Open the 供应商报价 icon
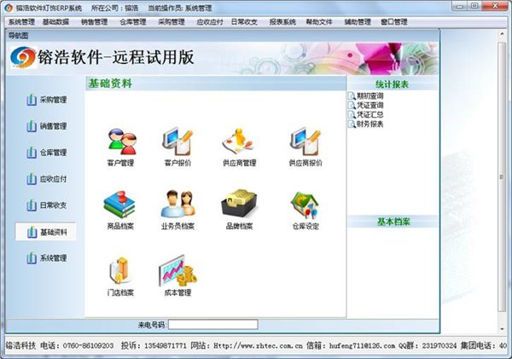Image resolution: width=512 pixels, height=359 pixels. click(x=305, y=141)
